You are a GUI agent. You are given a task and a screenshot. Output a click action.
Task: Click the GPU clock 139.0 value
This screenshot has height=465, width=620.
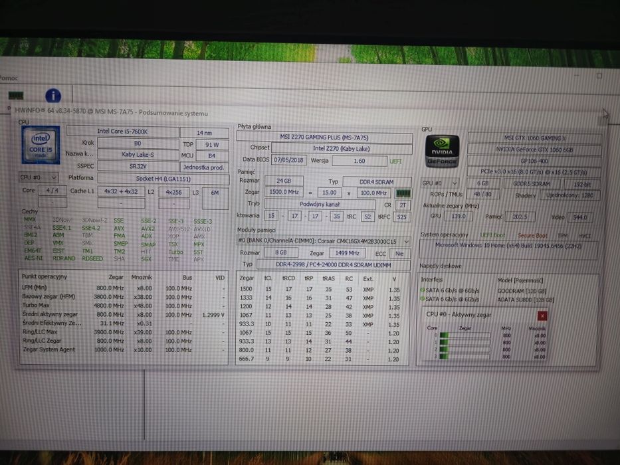pyautogui.click(x=459, y=217)
